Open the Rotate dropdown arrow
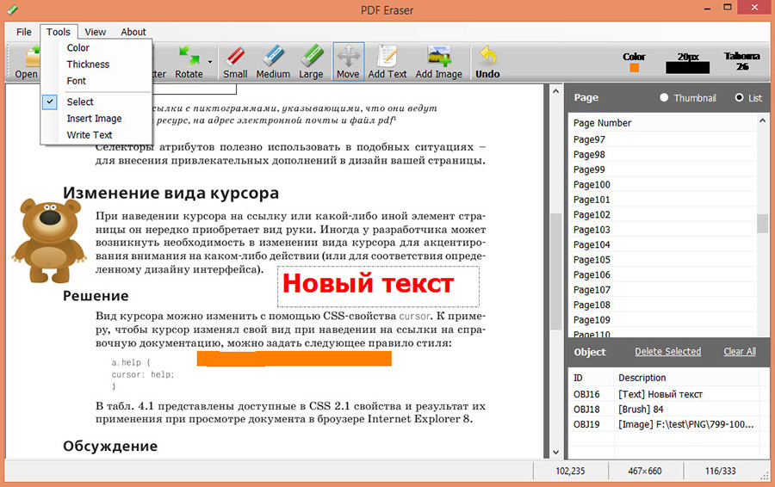This screenshot has height=487, width=775. tap(209, 62)
